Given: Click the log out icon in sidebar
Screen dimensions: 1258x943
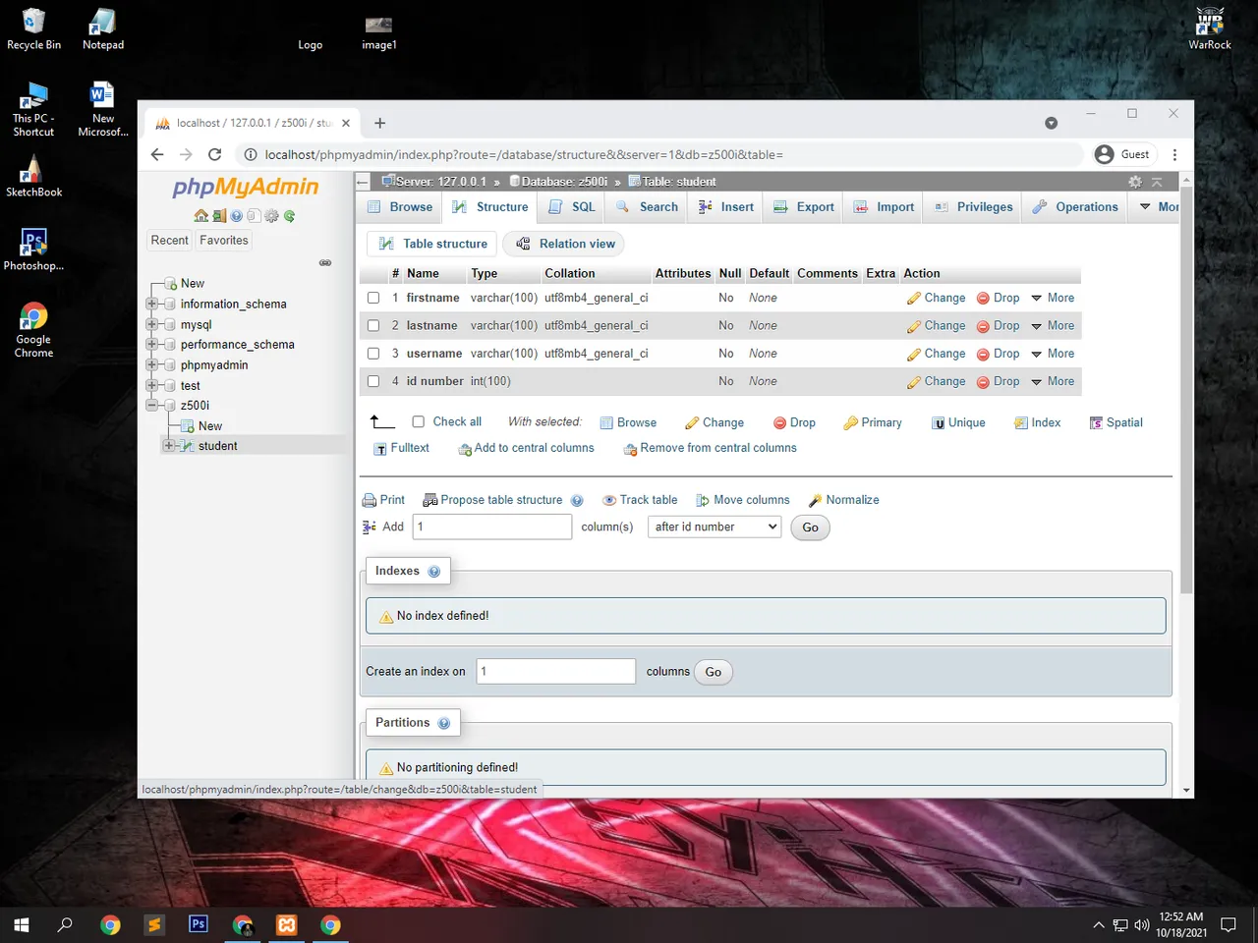Looking at the screenshot, I should (219, 216).
